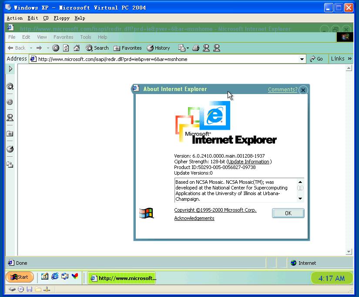This screenshot has width=359, height=297.
Task: Open the Favorites toolbar button
Action: click(x=127, y=48)
